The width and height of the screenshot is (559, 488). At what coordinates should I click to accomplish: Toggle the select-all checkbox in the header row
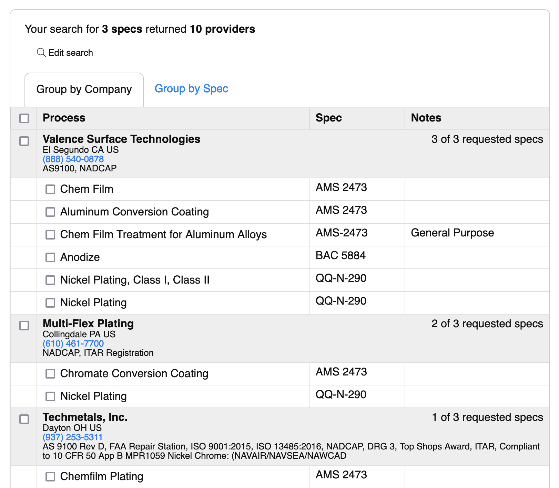[x=24, y=118]
